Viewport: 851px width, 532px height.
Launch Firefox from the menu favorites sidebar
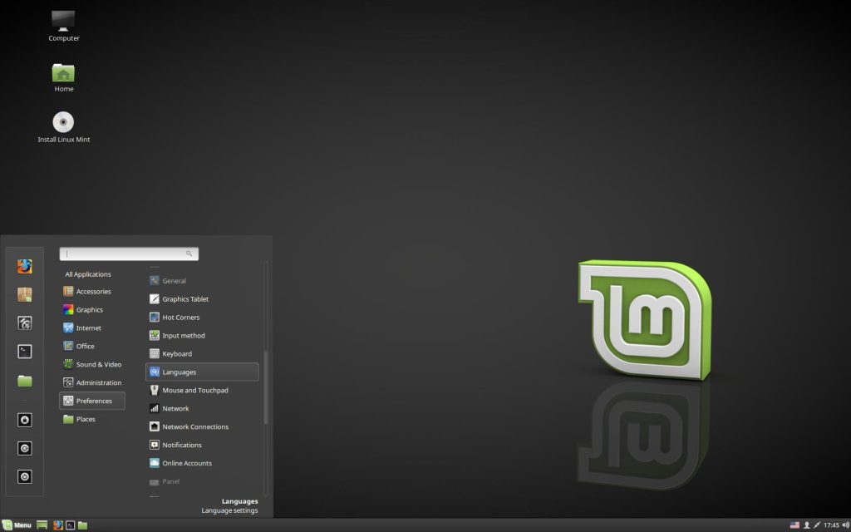25,267
